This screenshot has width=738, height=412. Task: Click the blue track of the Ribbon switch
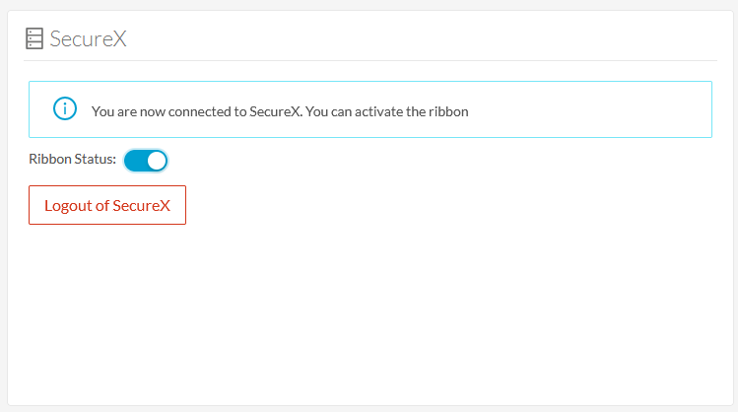click(135, 161)
